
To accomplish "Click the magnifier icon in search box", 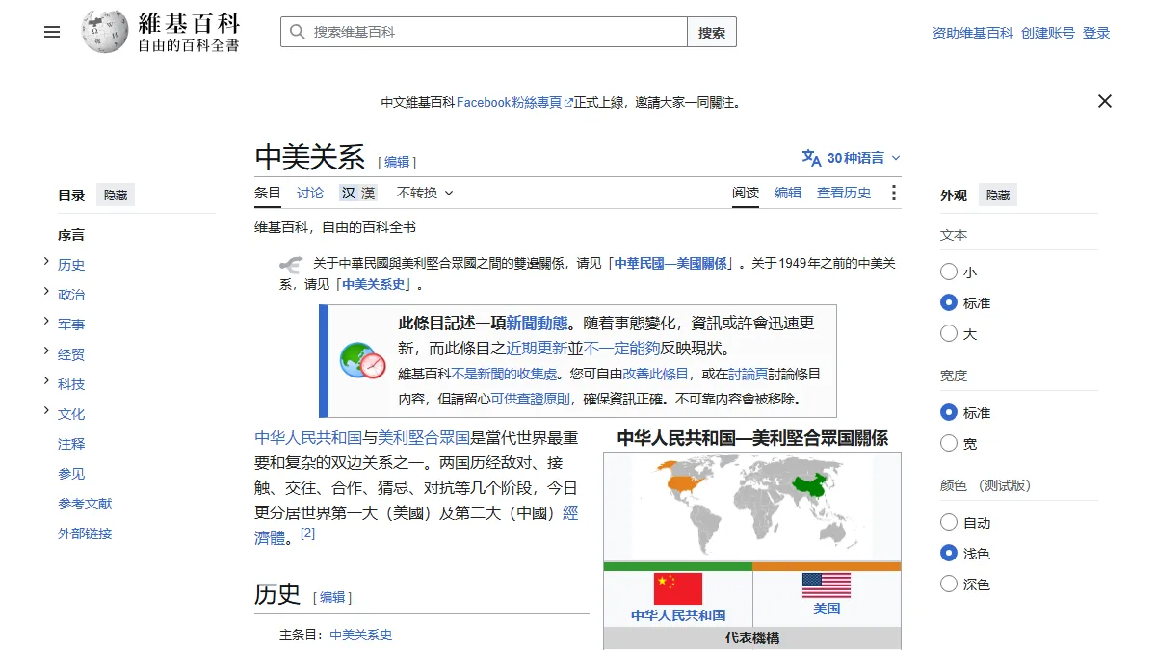I will click(298, 32).
